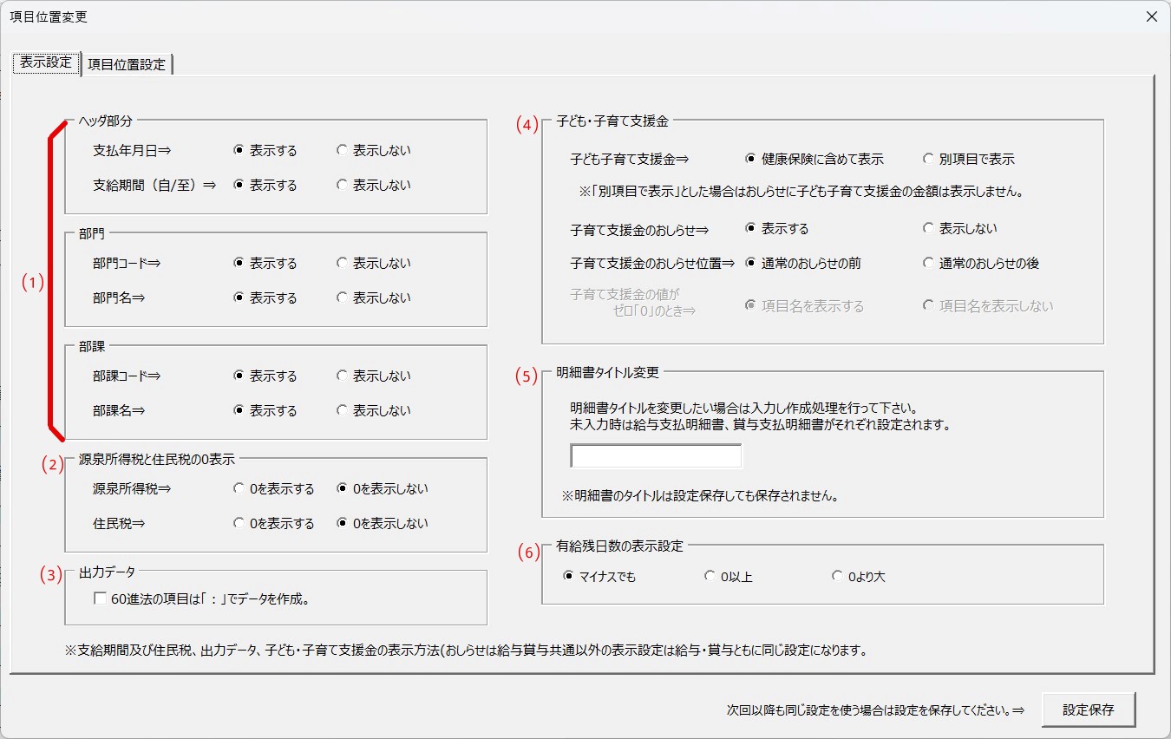Switch to the 項目位置設定 tab
The image size is (1171, 739).
[x=127, y=64]
